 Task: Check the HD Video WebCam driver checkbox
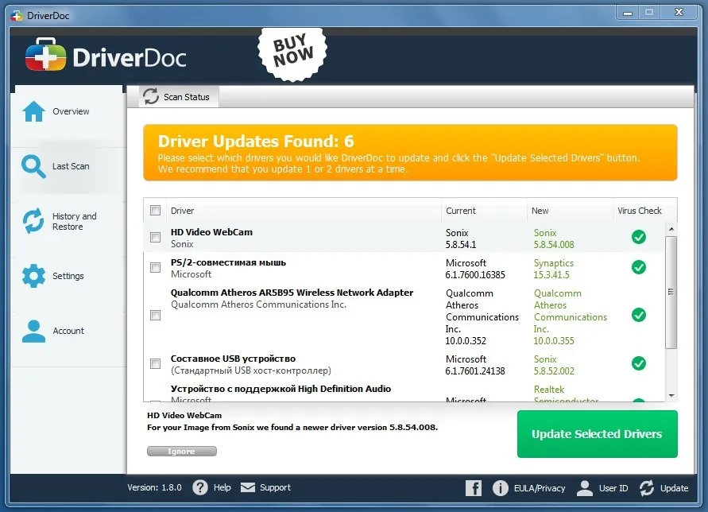[155, 236]
